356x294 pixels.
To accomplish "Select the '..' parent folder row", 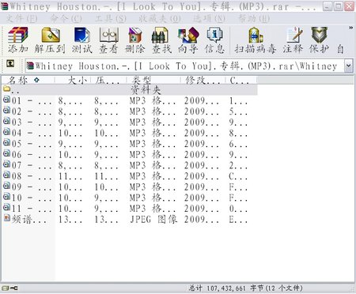I will point(130,90).
